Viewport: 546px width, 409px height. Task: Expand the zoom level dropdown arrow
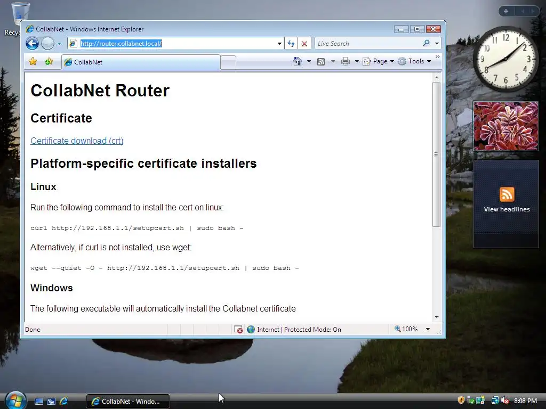click(428, 329)
